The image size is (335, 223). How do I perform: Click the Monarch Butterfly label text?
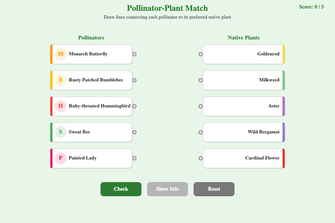[88, 54]
